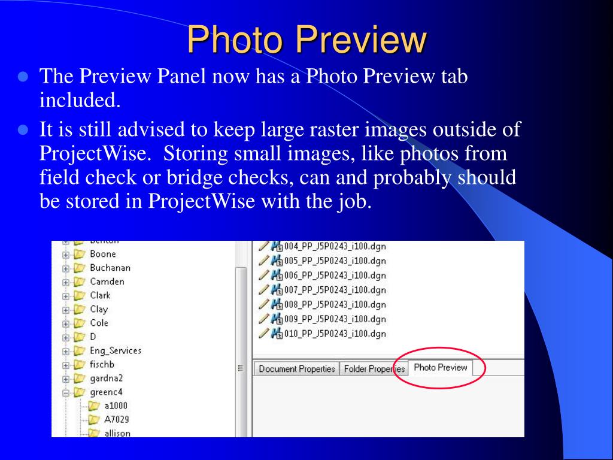613x460 pixels.
Task: Expand the Clay folder node
Action: coord(66,310)
